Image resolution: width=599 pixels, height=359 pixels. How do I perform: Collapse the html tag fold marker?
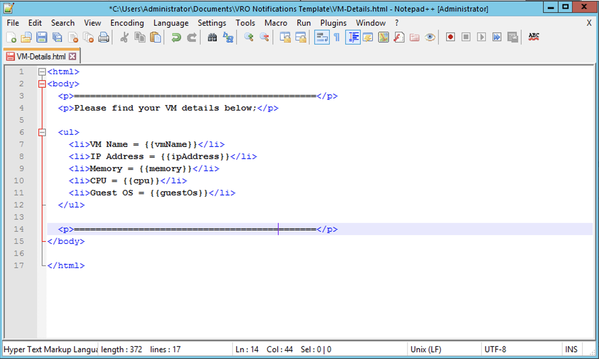point(42,72)
